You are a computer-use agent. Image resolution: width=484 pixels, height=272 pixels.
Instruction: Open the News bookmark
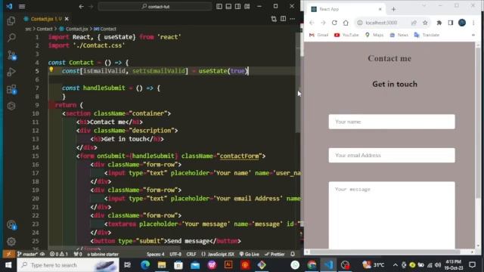click(399, 35)
